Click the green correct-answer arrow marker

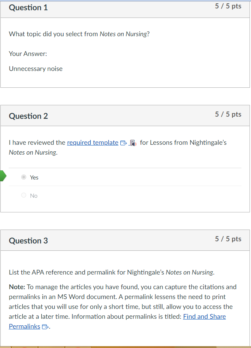(x=3, y=176)
